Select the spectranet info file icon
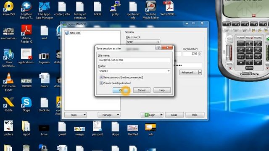Screen dimensions: 269x151 pos(133,10)
